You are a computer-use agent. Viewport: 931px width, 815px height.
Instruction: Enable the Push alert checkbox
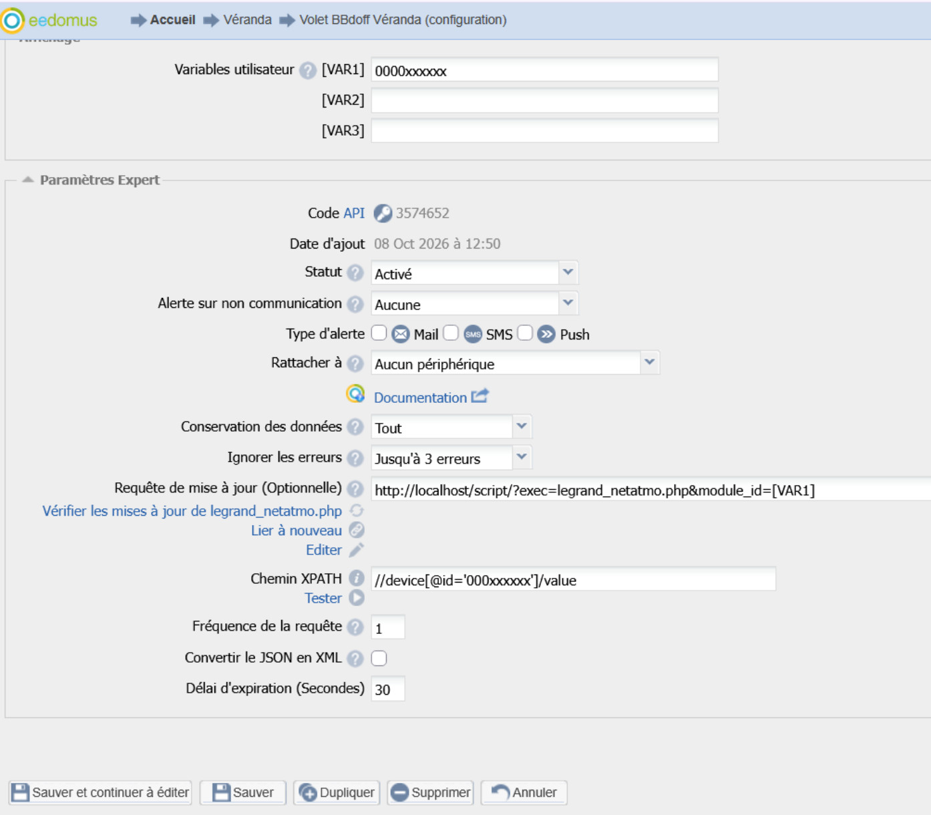click(x=525, y=333)
